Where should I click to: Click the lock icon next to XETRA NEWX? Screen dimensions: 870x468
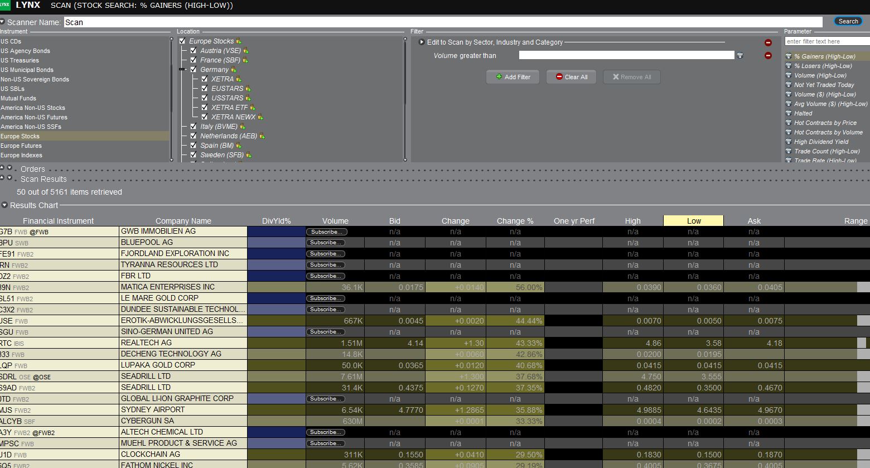260,117
